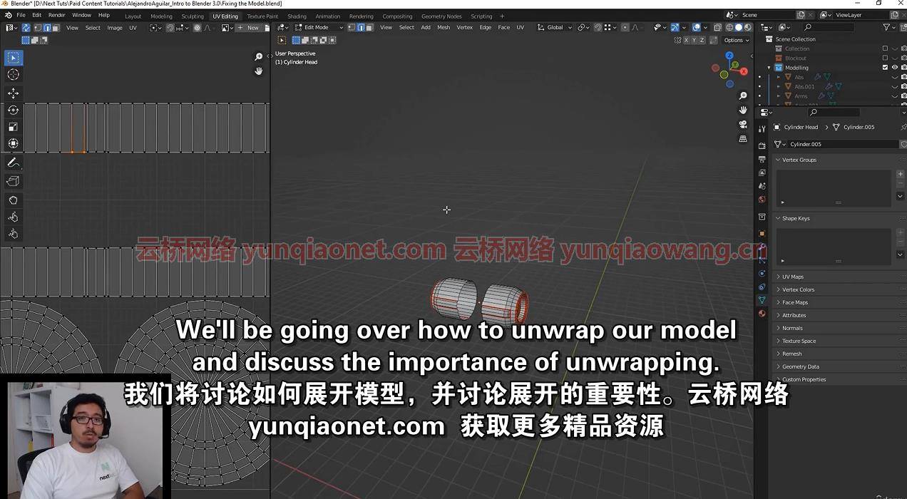Click the 3D viewport pan hand icon
Screen dimensions: 907x499
click(x=743, y=110)
